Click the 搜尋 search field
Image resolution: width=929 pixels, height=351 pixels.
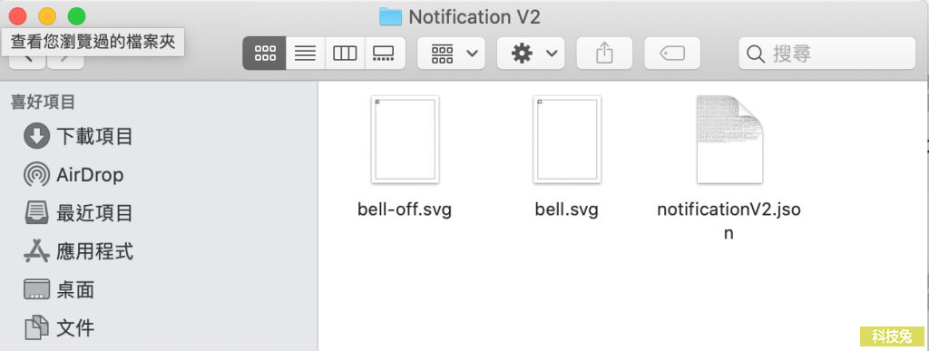point(827,54)
